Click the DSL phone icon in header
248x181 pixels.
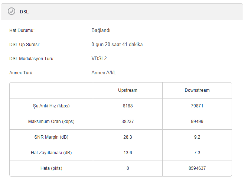(x=12, y=12)
